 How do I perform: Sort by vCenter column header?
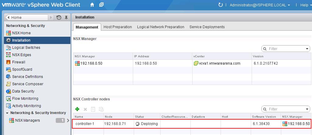pyautogui.click(x=222, y=56)
